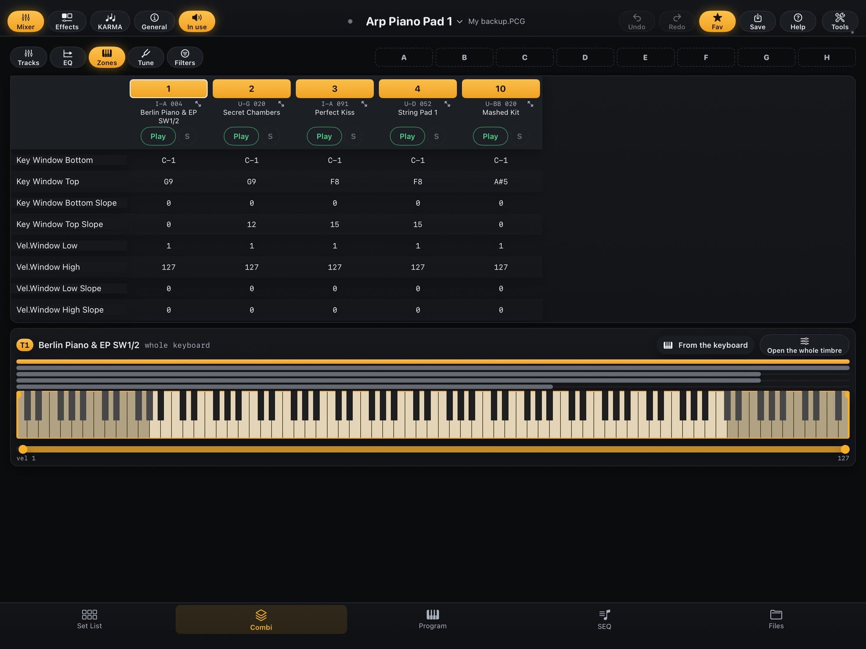Viewport: 866px width, 649px height.
Task: Open the KARMA section
Action: pos(110,21)
